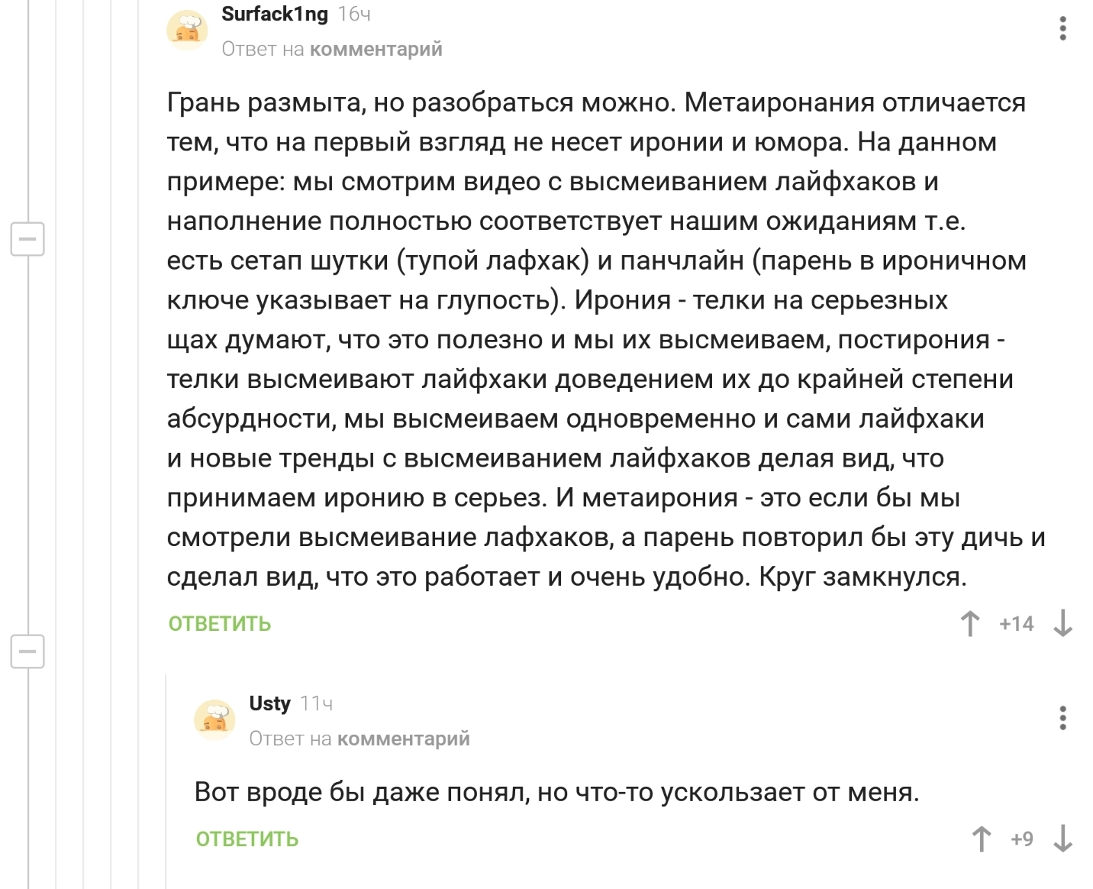Follow the комментарий link in Usty's reply header
Image resolution: width=1093 pixels, height=889 pixels.
(x=404, y=739)
